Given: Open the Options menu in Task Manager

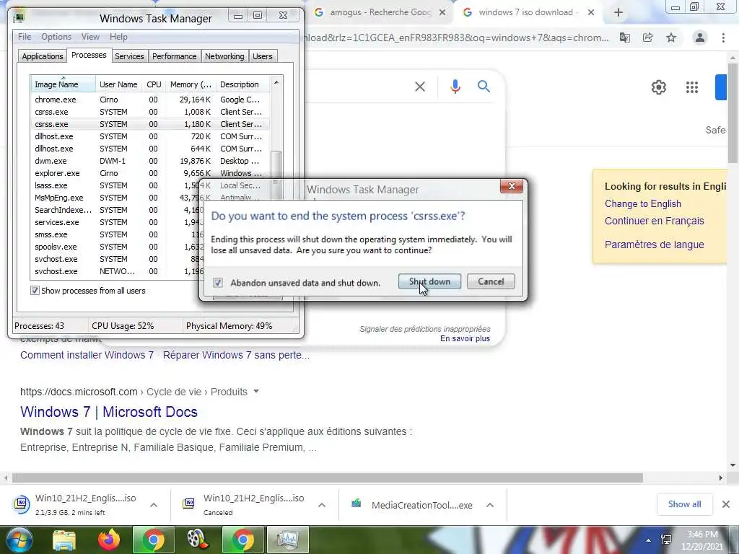Looking at the screenshot, I should click(x=56, y=37).
